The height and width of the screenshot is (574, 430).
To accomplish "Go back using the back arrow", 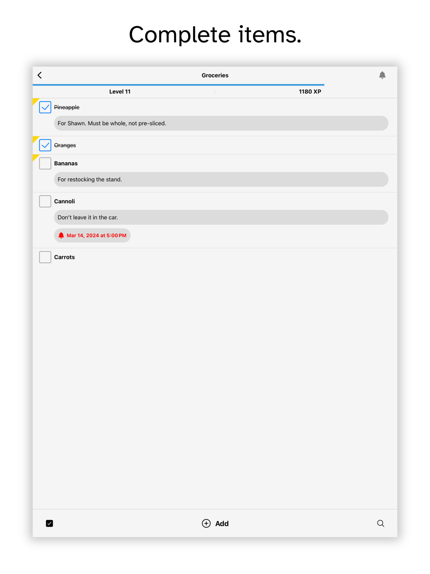I will point(40,75).
